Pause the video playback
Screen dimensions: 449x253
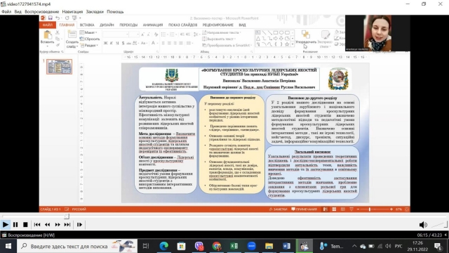[15, 225]
